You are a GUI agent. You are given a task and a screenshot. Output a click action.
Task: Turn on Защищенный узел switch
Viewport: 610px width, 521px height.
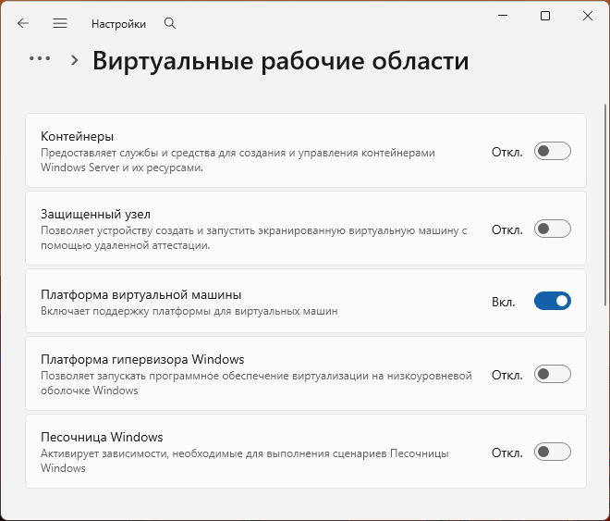point(553,229)
